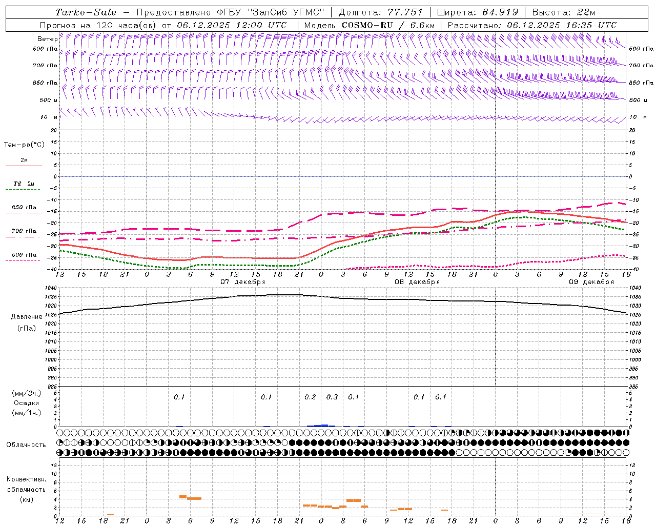
Task: Click the "Тем-ра(°C)" temperature panel label
Action: [x=24, y=145]
